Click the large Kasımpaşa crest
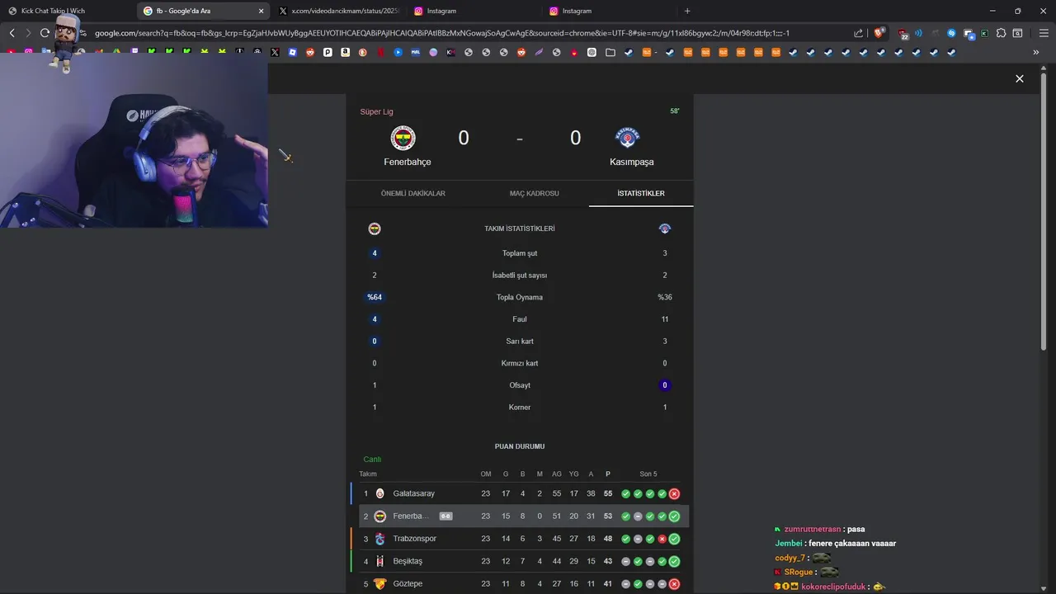 [628, 138]
